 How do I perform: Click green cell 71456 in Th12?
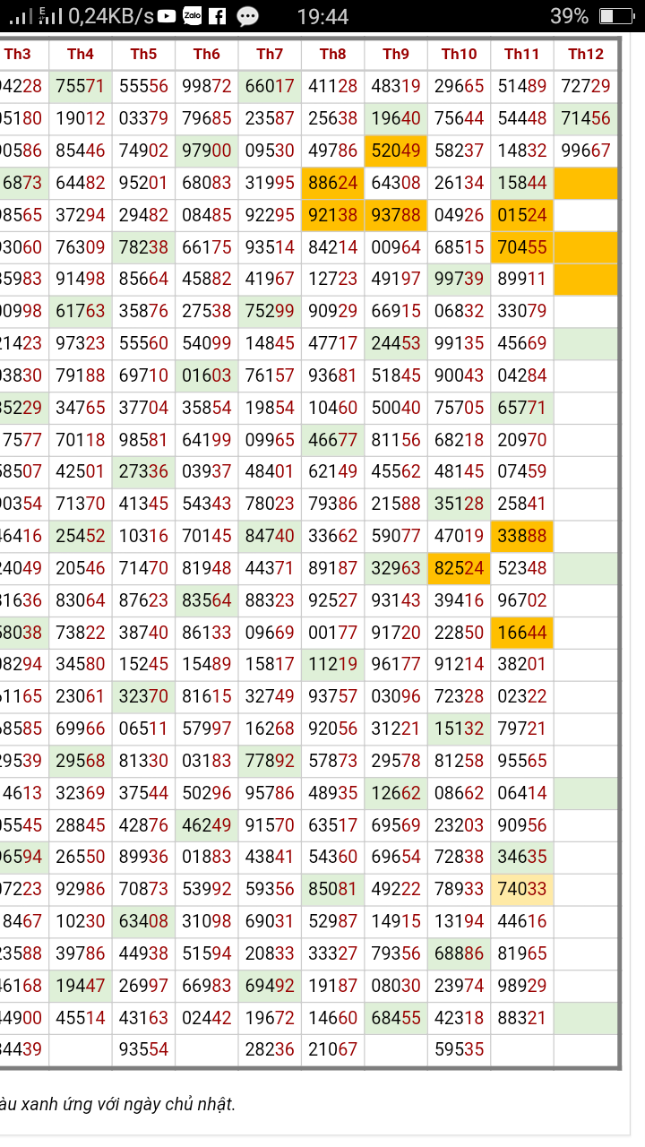coord(586,118)
